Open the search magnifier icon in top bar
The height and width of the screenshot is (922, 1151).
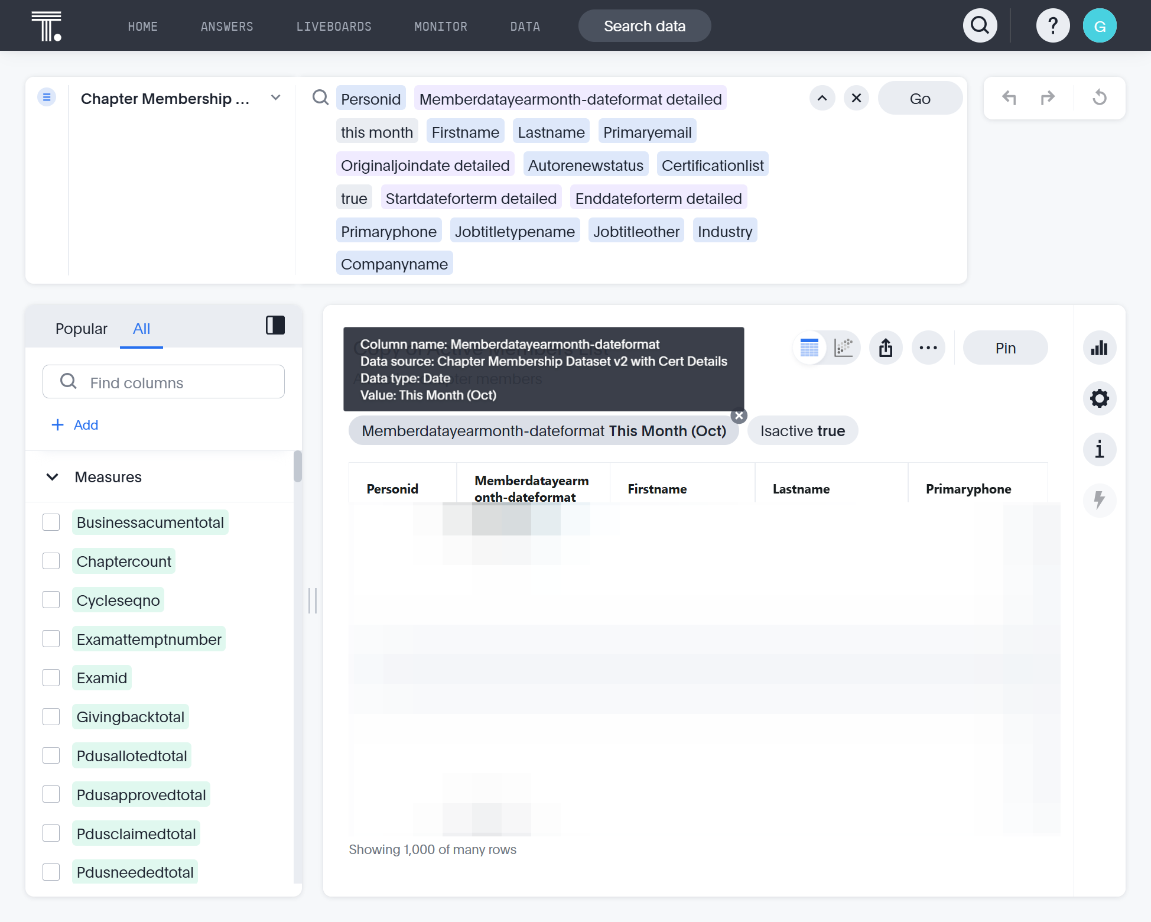tap(980, 26)
